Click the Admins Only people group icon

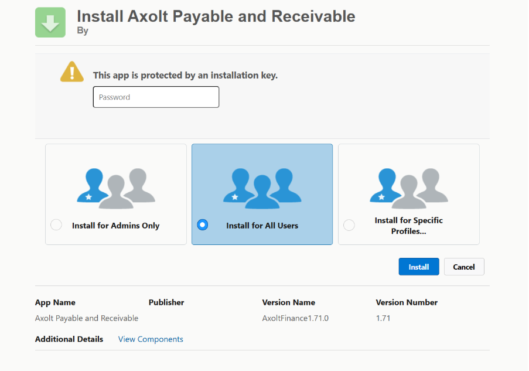[x=116, y=188]
